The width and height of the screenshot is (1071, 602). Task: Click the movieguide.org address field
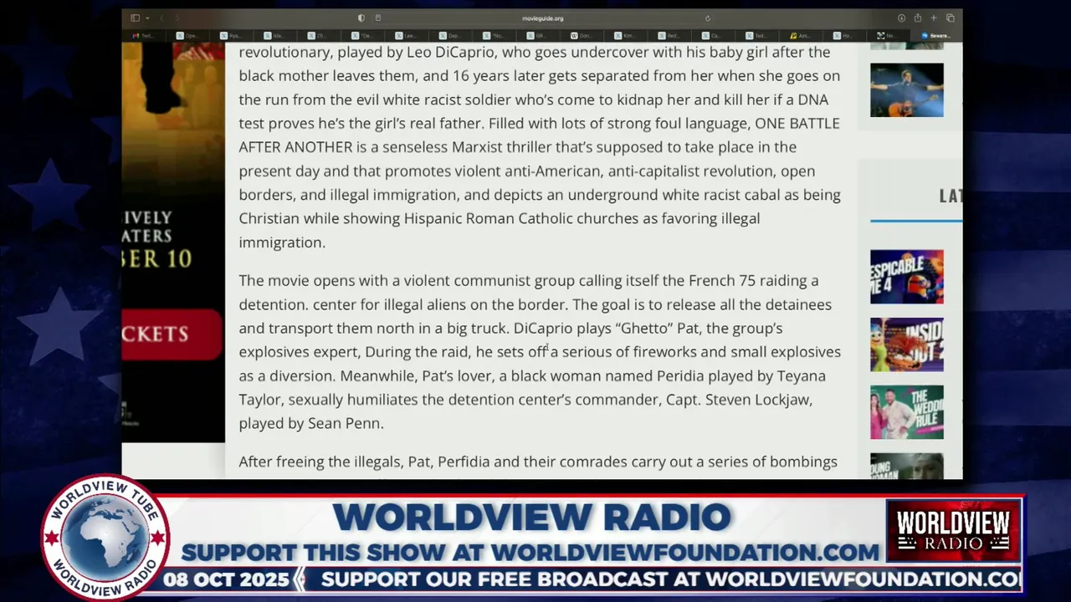tap(542, 18)
